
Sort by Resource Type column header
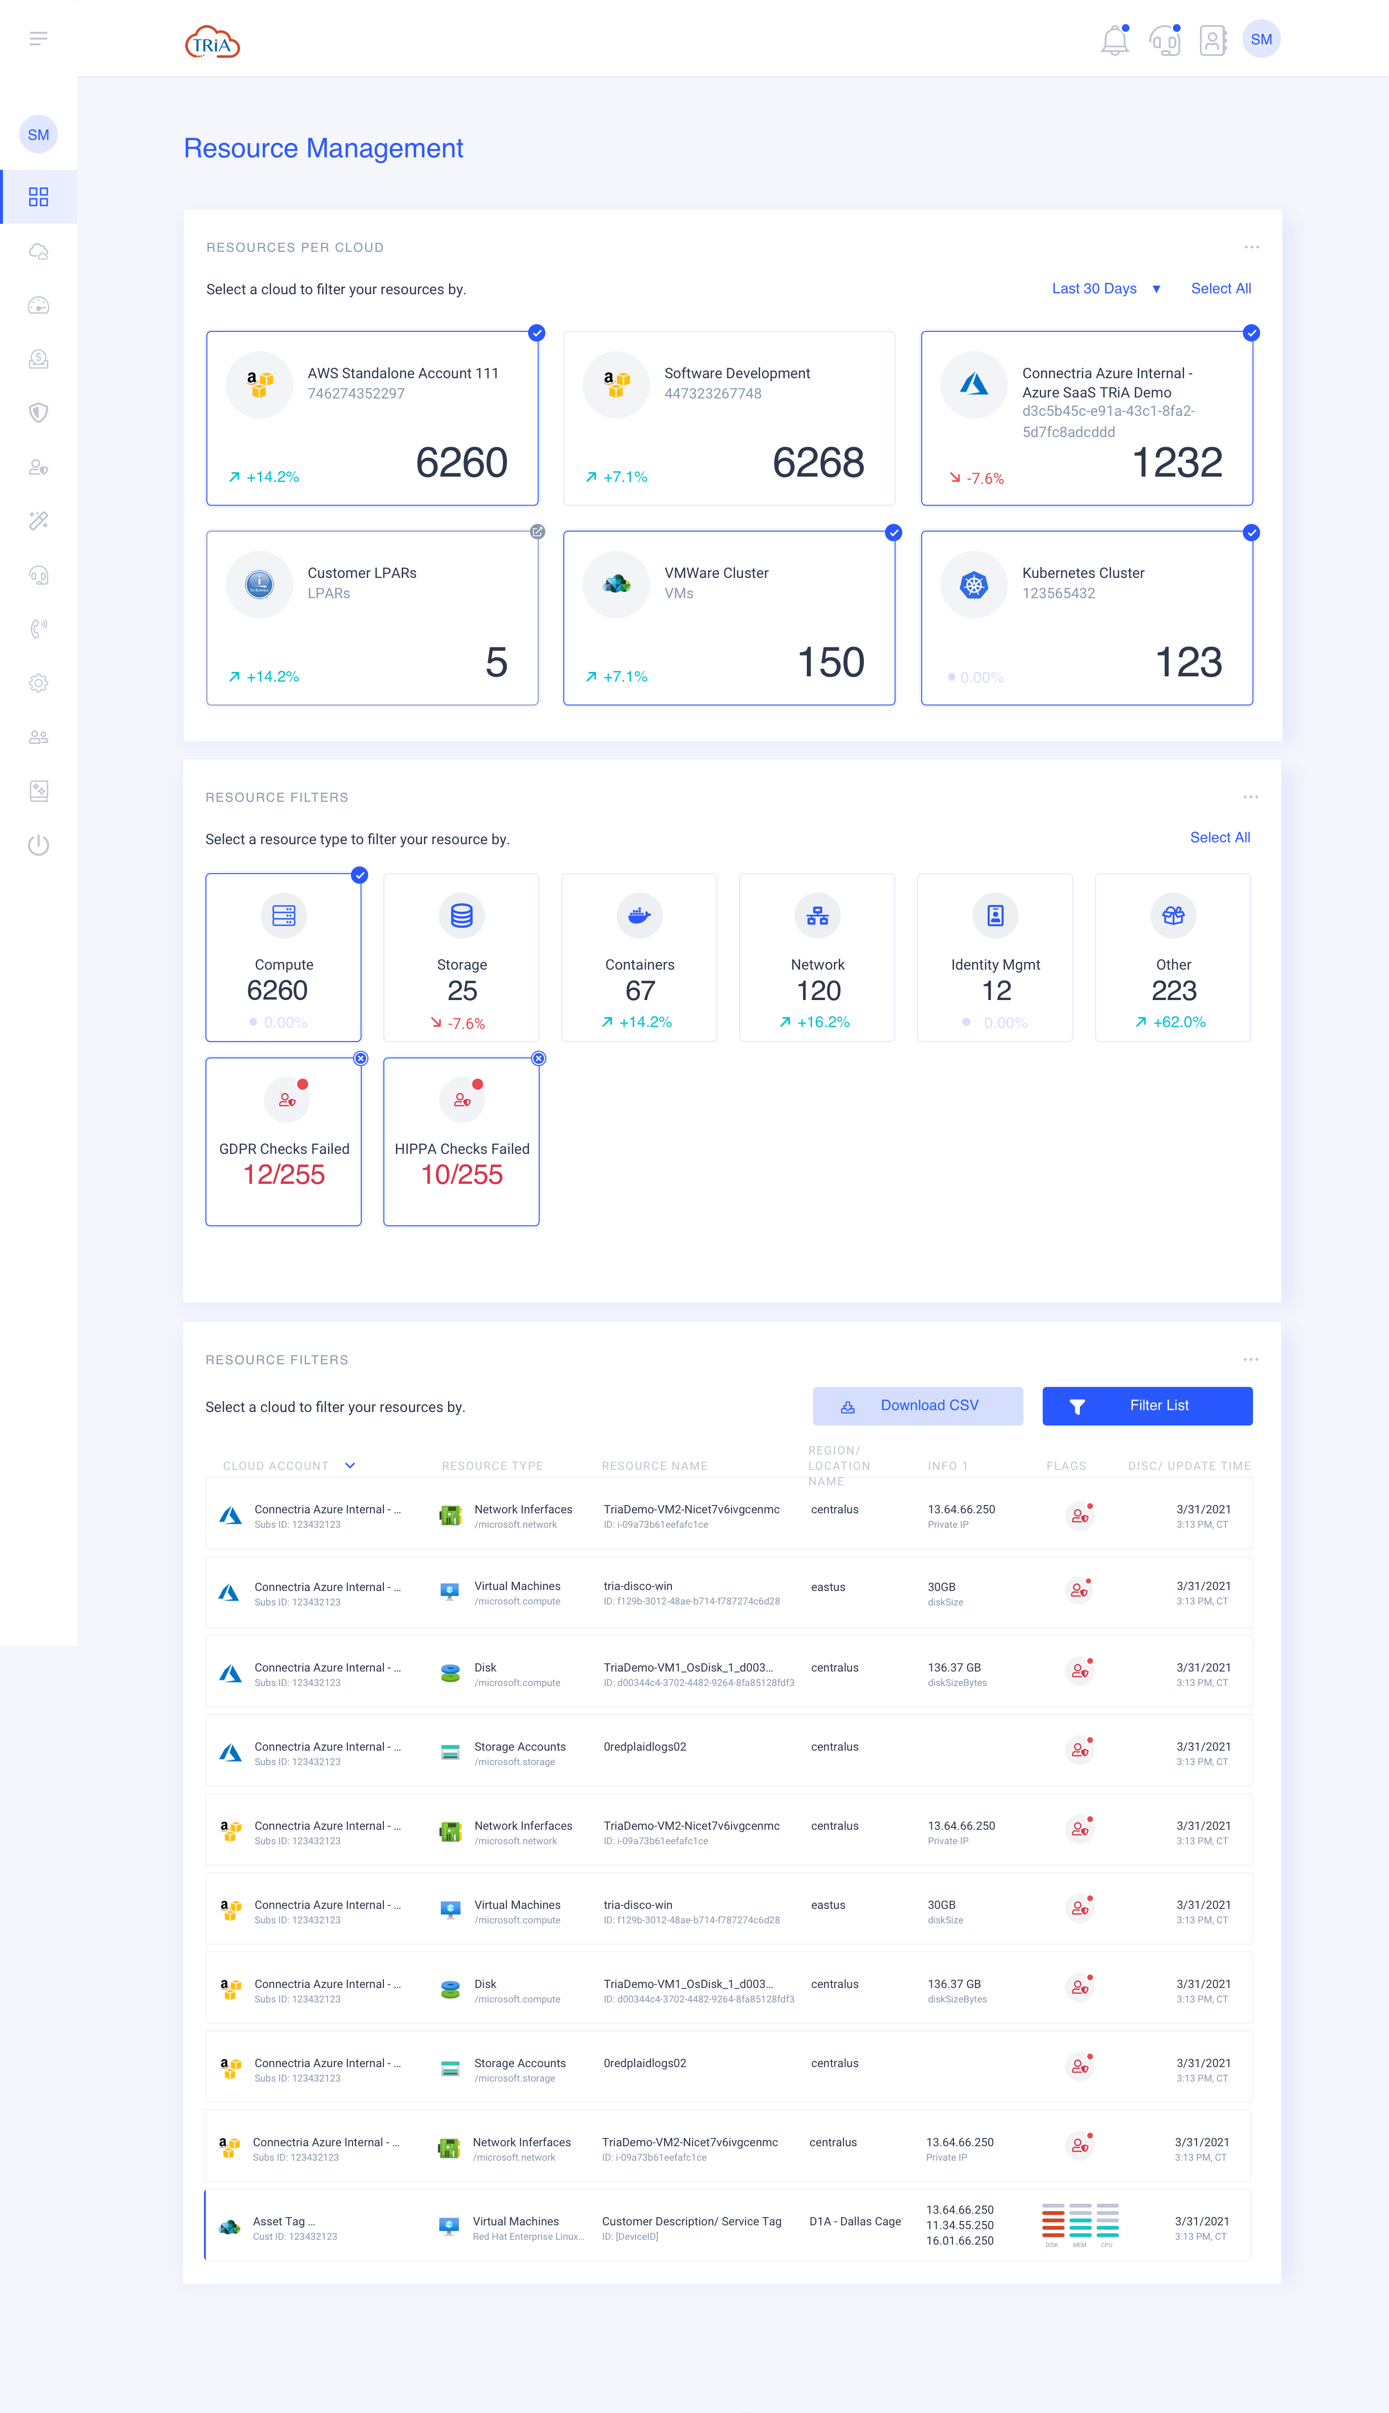492,1466
